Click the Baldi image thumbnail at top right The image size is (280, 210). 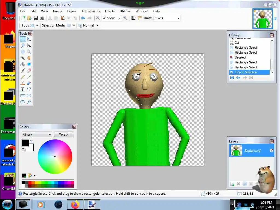pyautogui.click(x=263, y=19)
